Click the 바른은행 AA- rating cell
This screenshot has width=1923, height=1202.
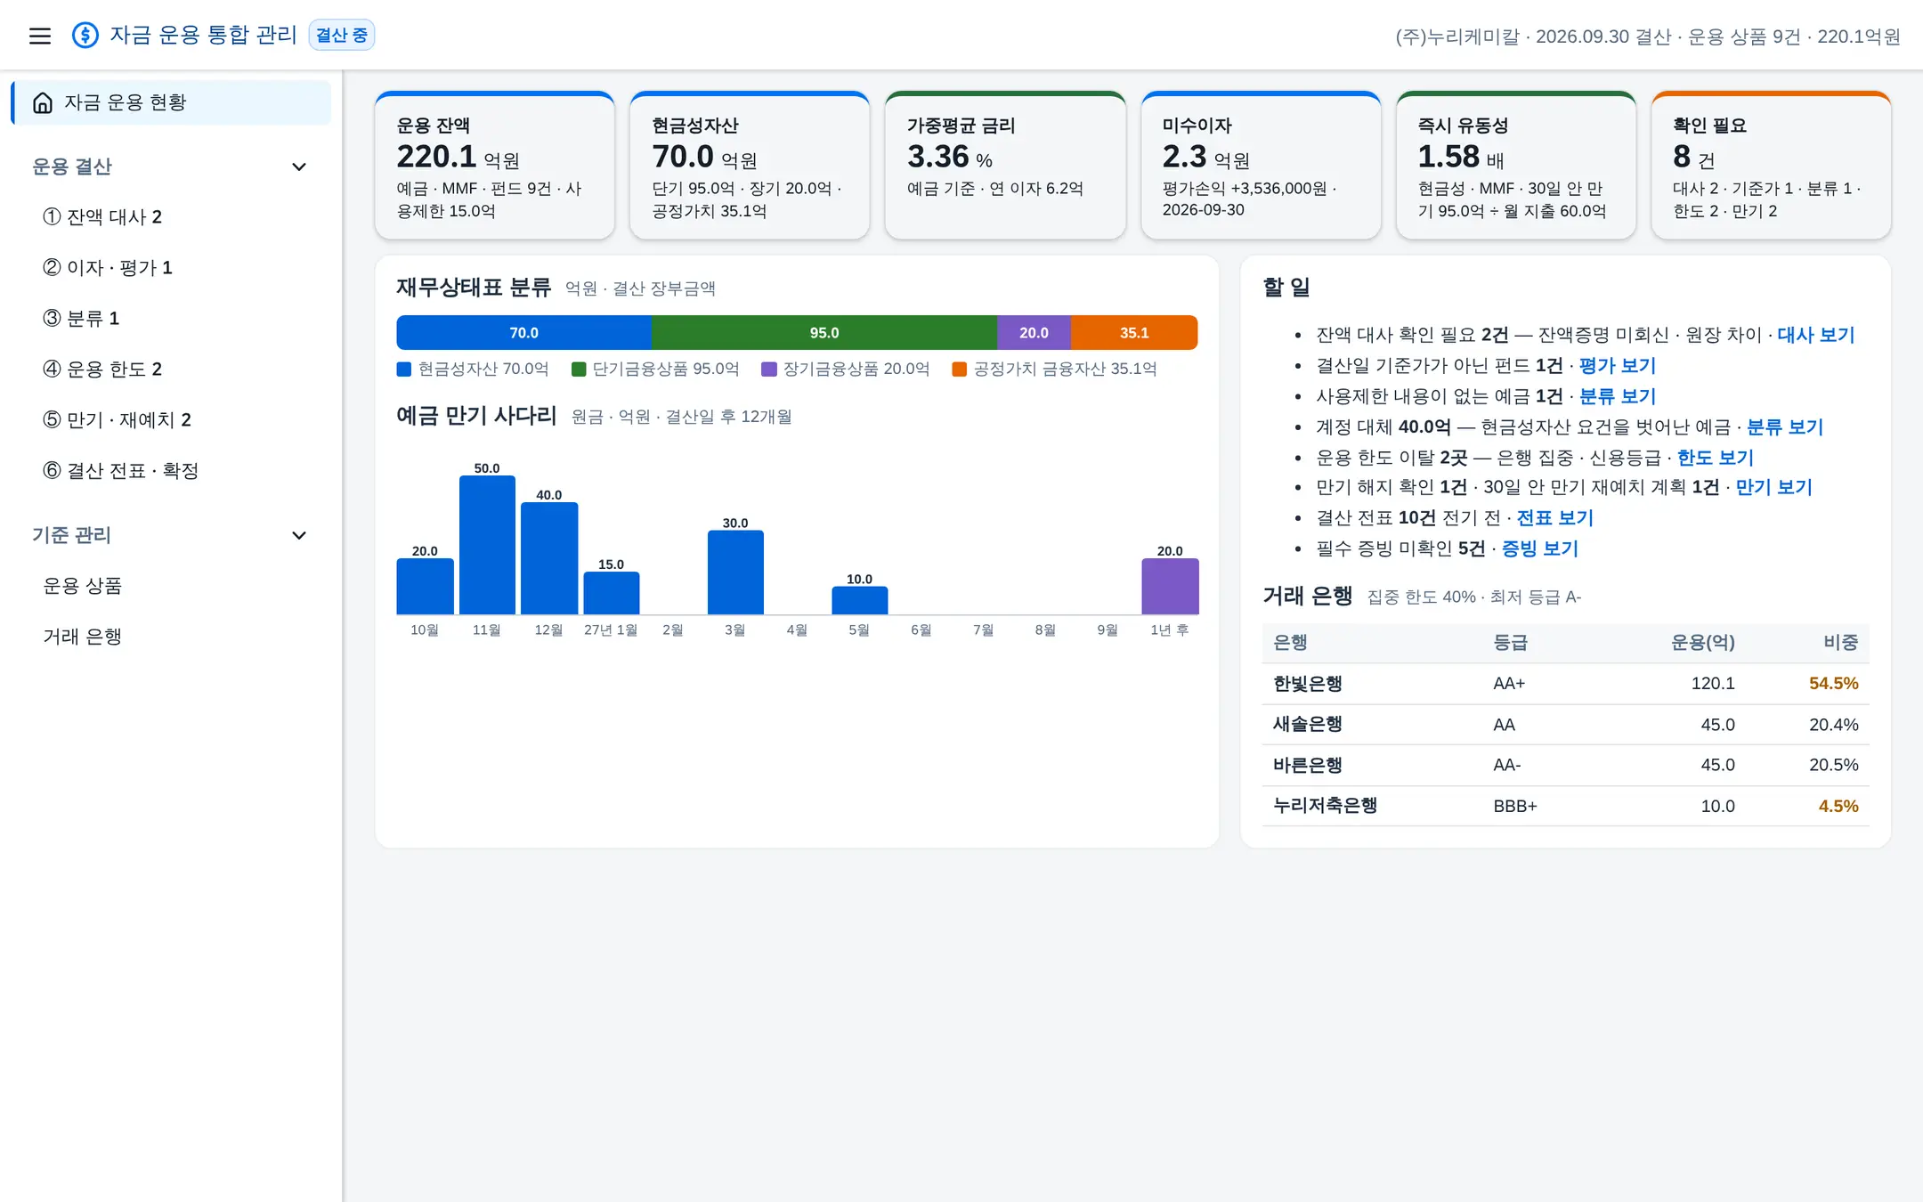click(1507, 766)
